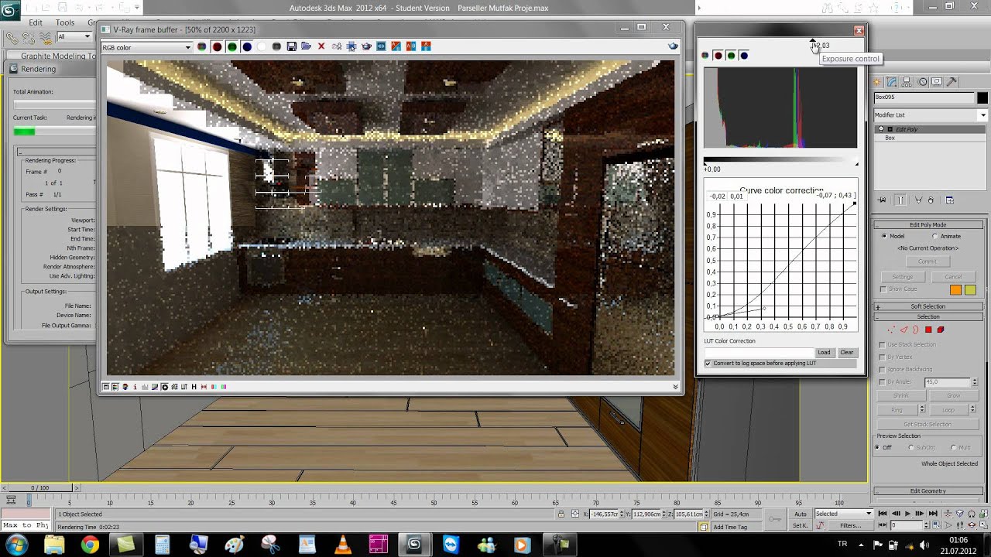991x557 pixels.
Task: Open the Modify command panel tab
Action: point(891,82)
